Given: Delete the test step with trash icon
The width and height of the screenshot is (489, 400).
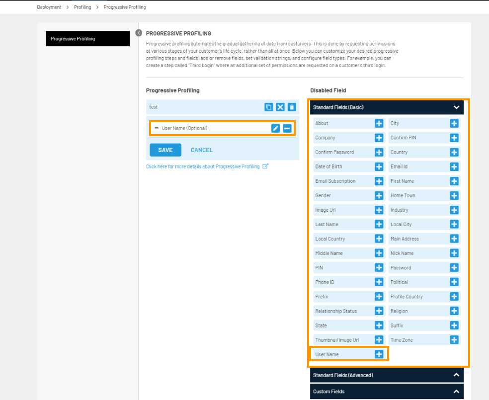Looking at the screenshot, I should pos(292,107).
